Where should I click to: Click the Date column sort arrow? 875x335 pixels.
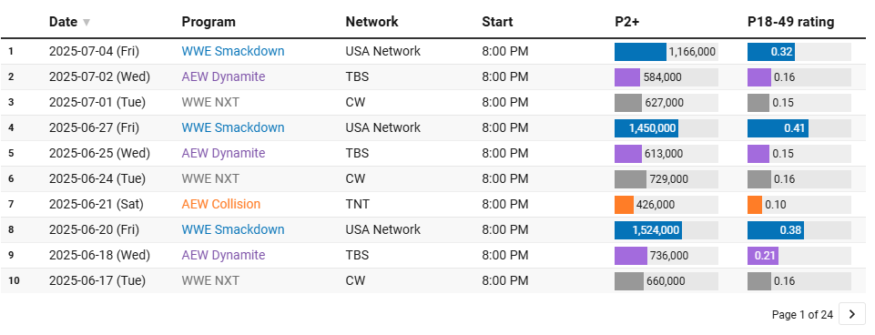tap(86, 23)
